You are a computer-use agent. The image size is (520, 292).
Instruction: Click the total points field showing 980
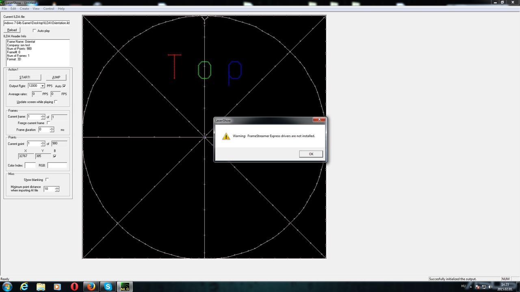coord(59,144)
